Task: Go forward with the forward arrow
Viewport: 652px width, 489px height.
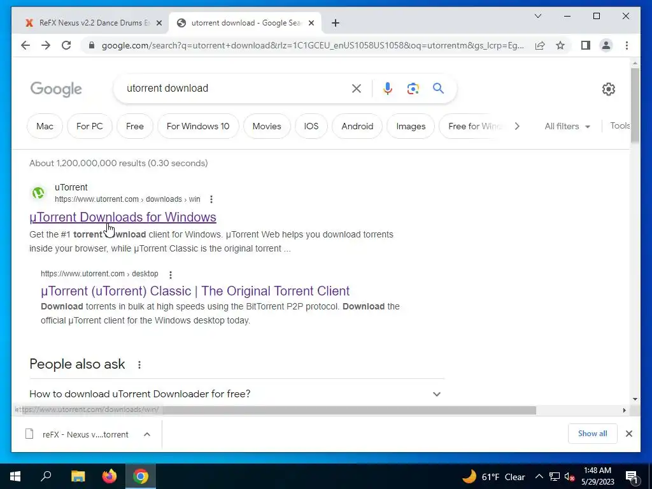Action: point(46,45)
